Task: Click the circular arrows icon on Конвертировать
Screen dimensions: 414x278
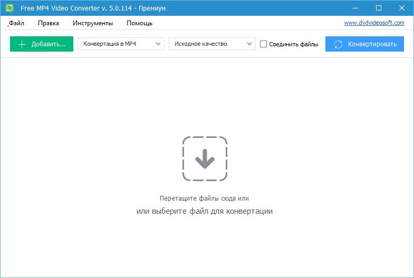Action: click(338, 44)
